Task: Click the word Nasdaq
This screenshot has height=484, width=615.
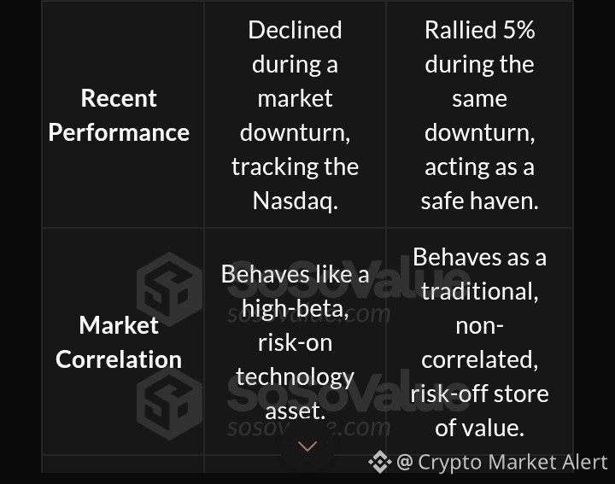Action: point(295,201)
